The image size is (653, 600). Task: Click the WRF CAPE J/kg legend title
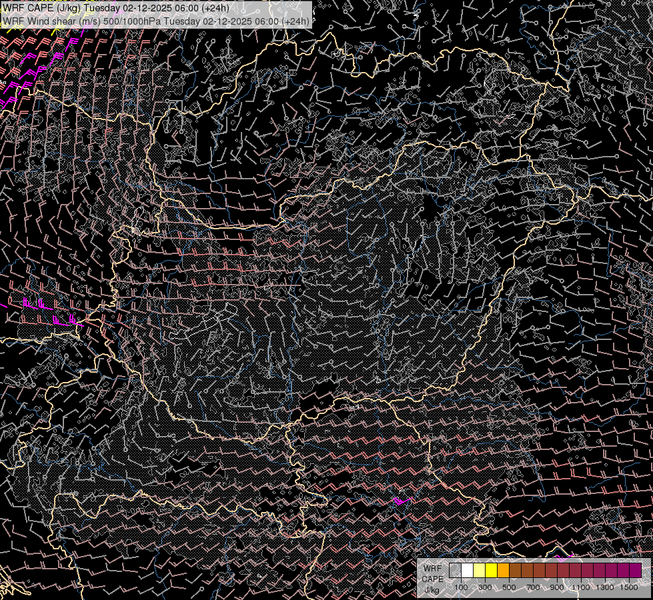tap(433, 579)
